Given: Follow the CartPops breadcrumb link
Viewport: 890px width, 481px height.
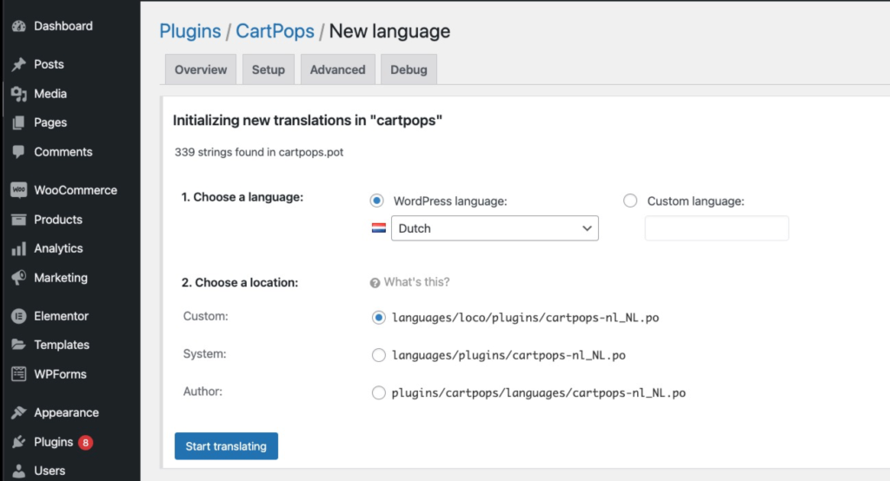Looking at the screenshot, I should tap(275, 31).
